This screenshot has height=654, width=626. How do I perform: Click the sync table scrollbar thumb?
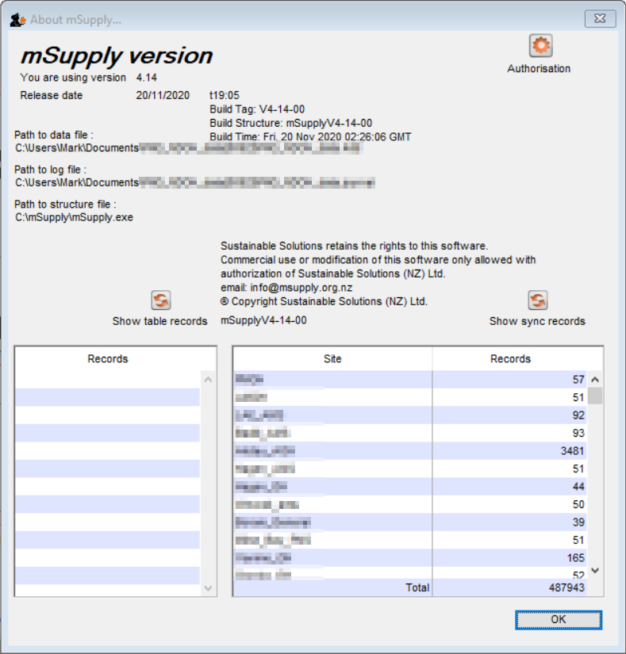tap(594, 396)
